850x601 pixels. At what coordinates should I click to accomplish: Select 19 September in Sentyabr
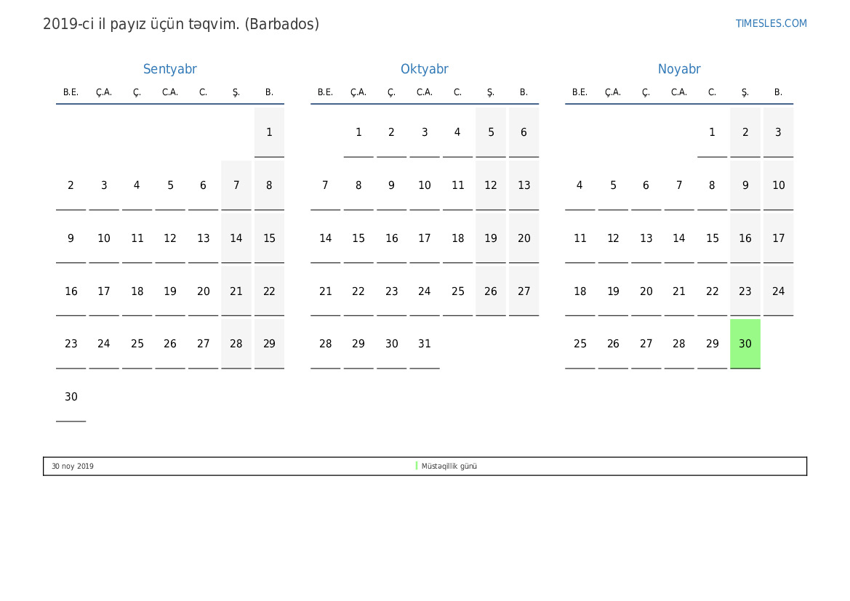click(x=169, y=291)
